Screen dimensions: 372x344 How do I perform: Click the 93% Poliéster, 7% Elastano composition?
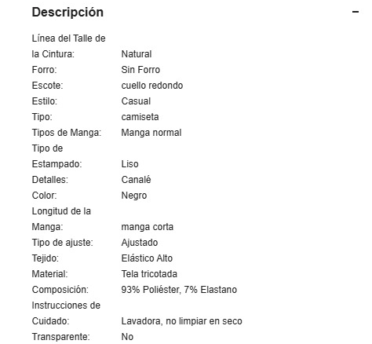tap(179, 290)
